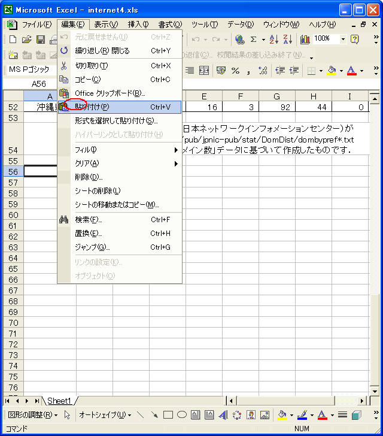
Task: Click Select Objects pointer icon
Action: 67,415
